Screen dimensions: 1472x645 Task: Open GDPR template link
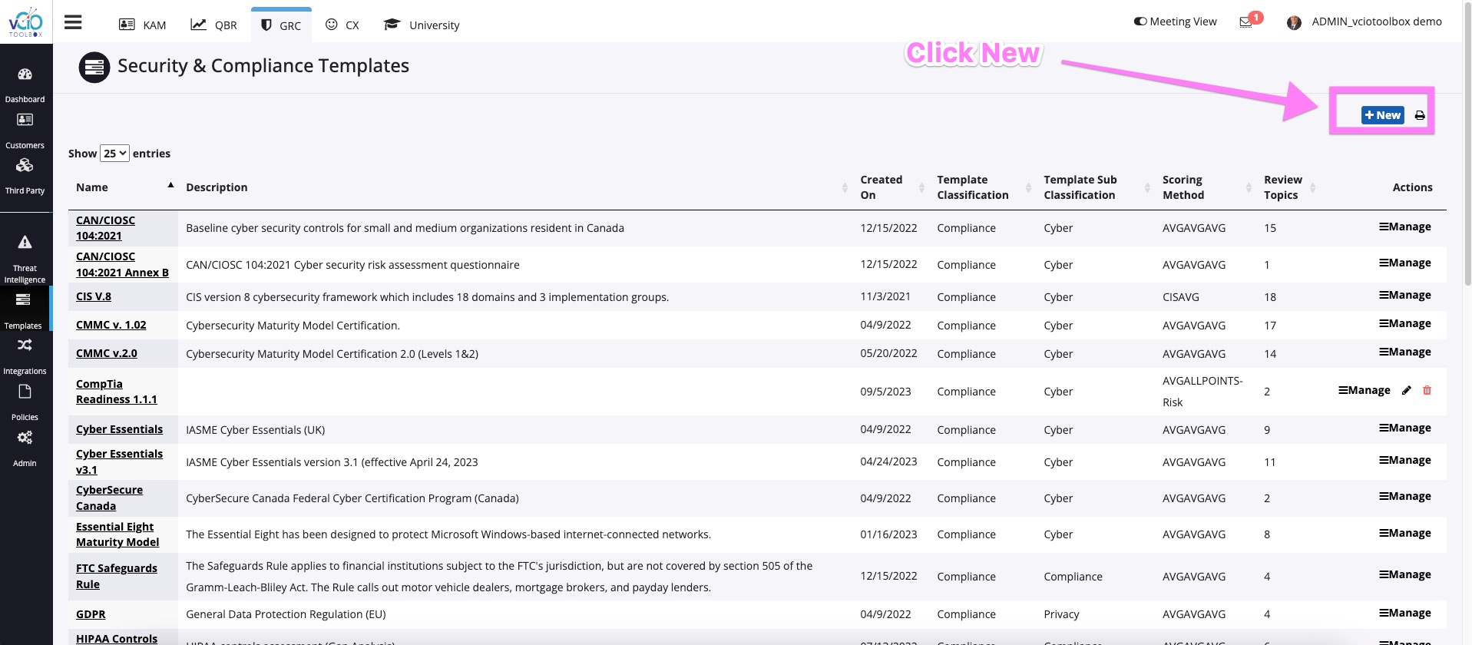(x=91, y=614)
